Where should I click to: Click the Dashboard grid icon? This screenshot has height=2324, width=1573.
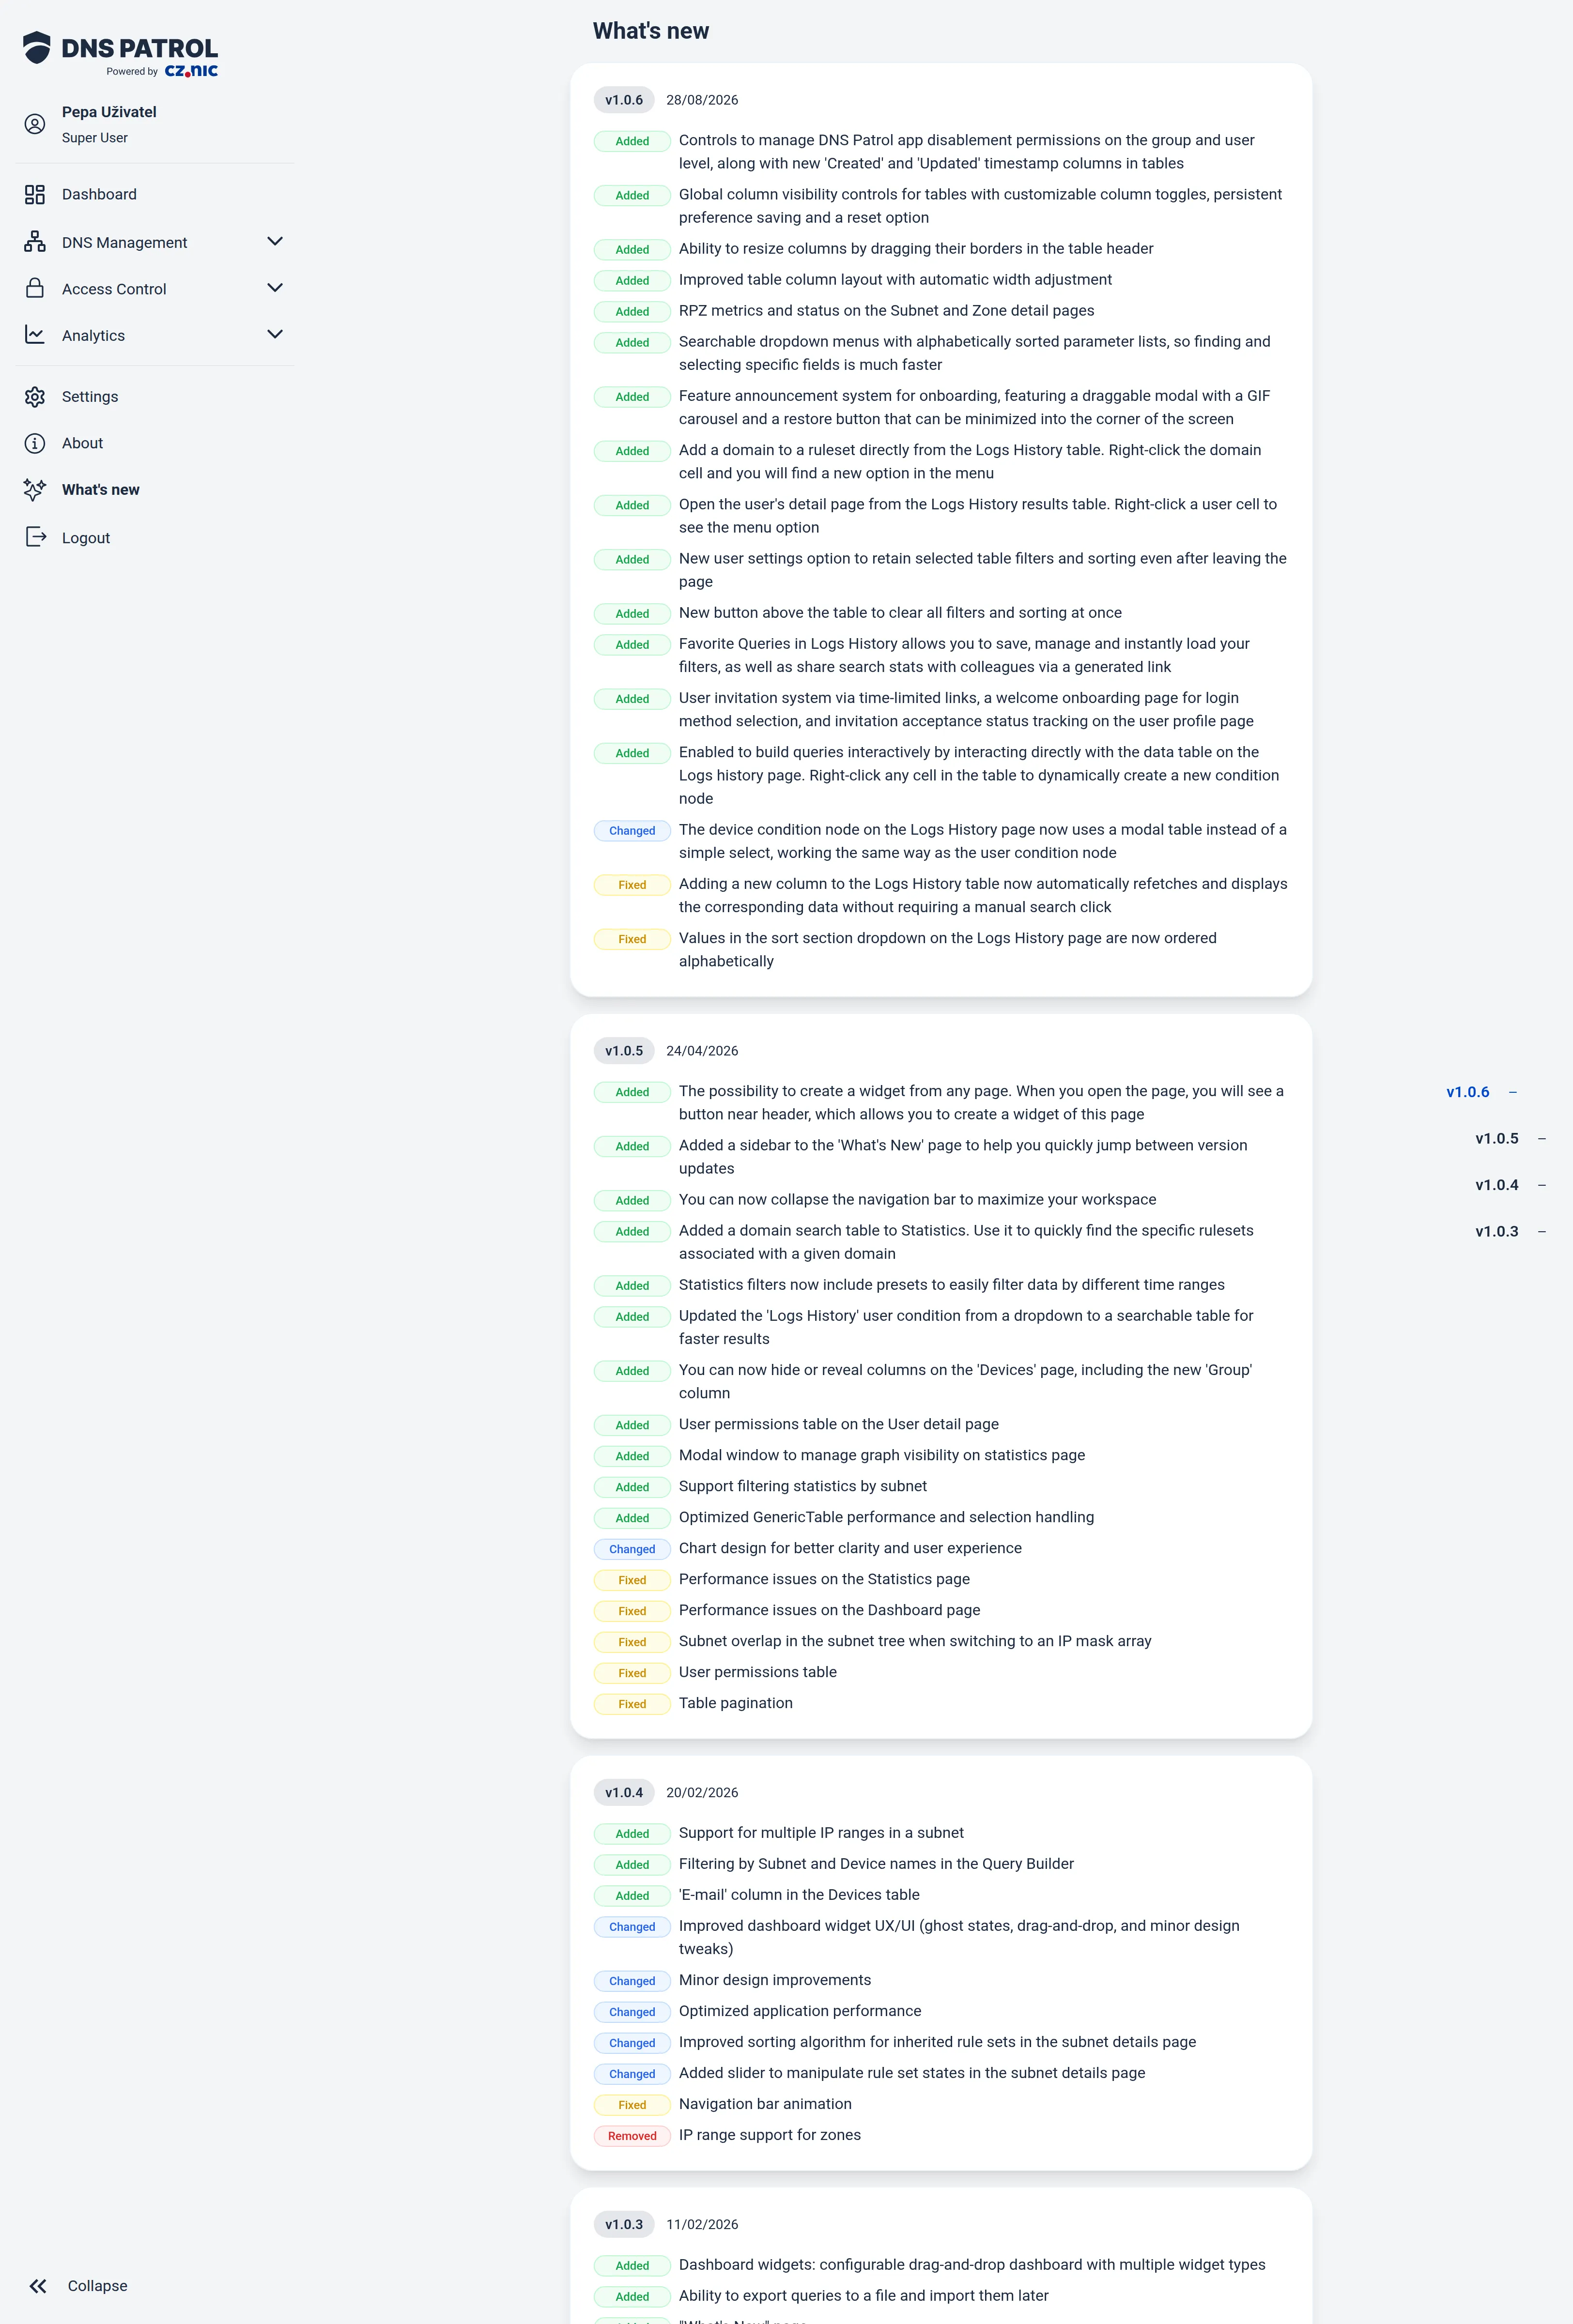pyautogui.click(x=35, y=194)
